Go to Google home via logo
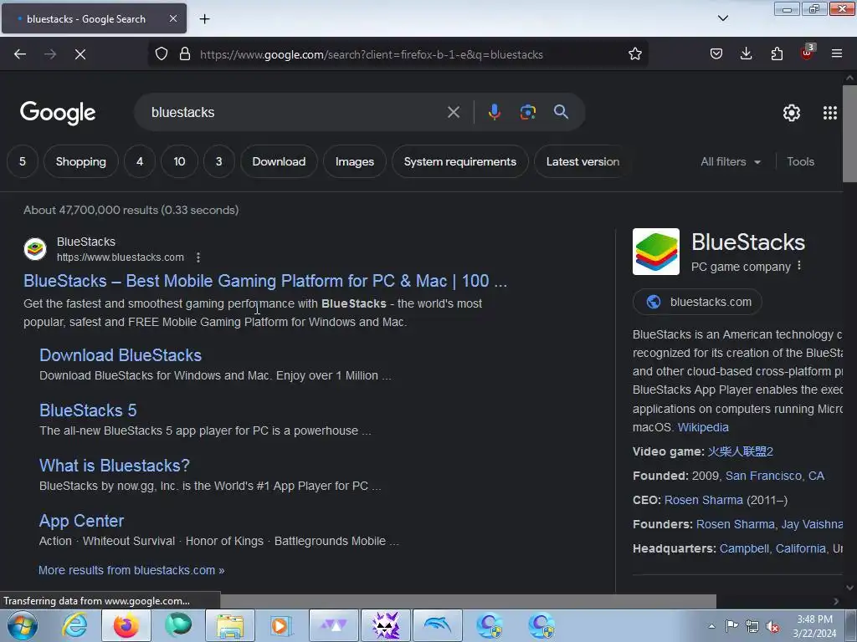 point(58,113)
